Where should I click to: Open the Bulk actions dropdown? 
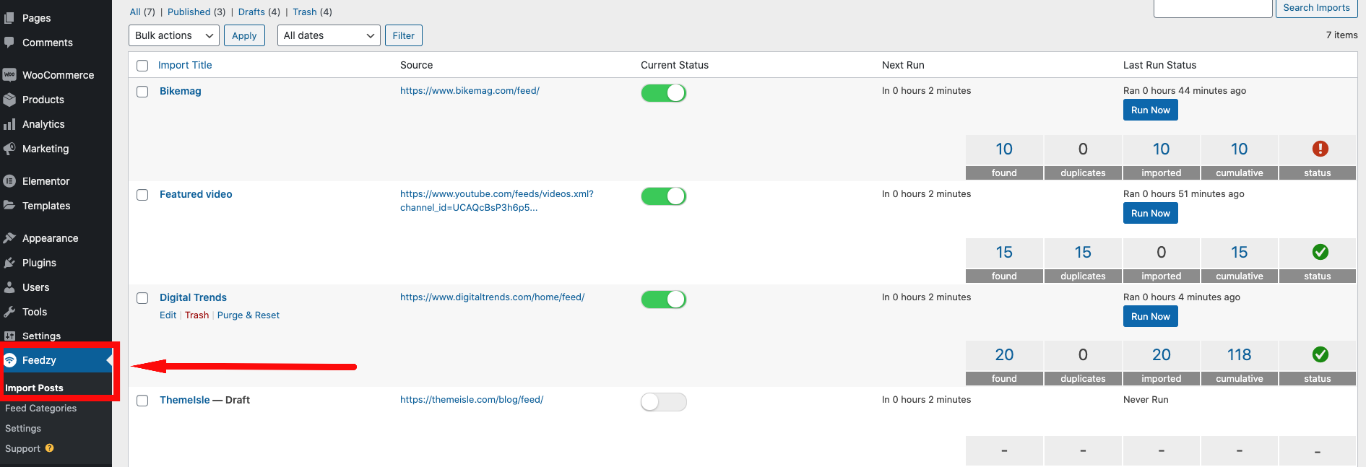[174, 35]
